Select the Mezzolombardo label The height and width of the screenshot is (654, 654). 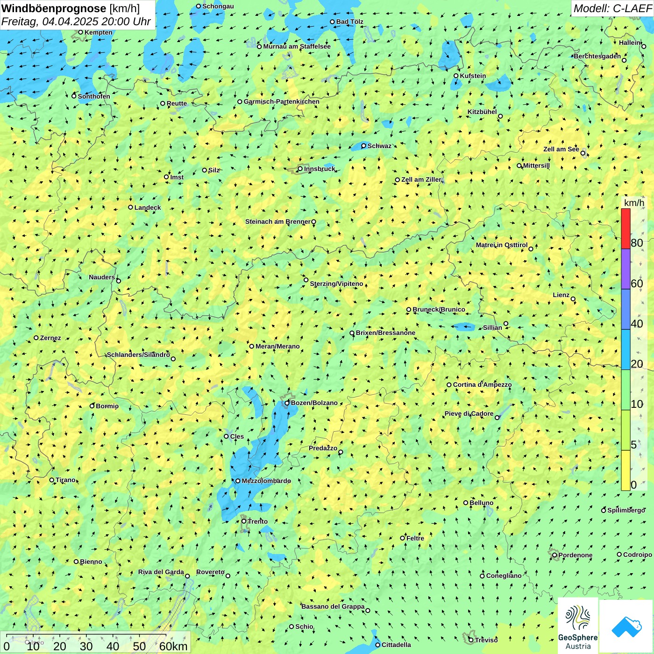(x=266, y=481)
